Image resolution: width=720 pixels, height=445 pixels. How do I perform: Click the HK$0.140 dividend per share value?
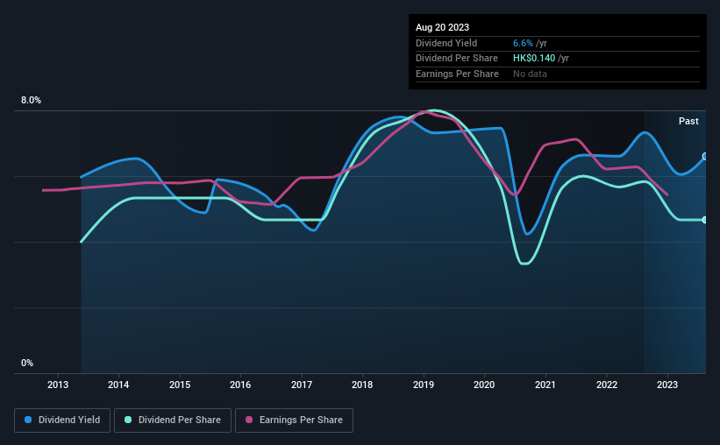tap(534, 59)
